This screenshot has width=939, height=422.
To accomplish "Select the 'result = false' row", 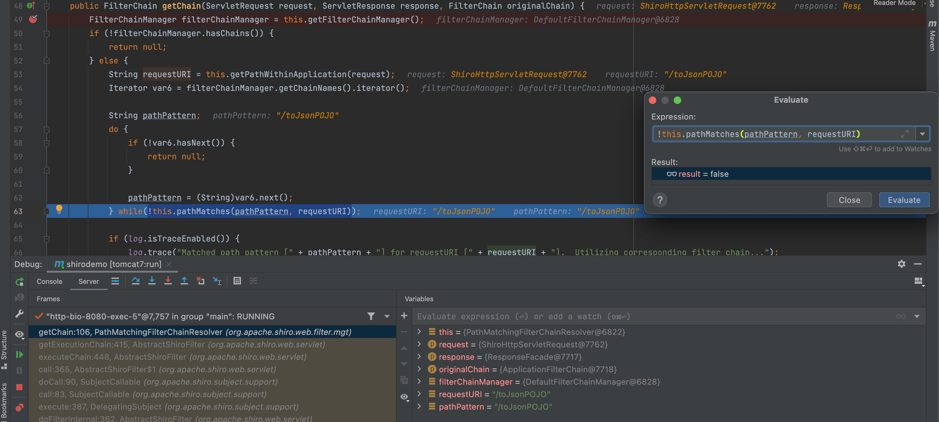I will (791, 174).
